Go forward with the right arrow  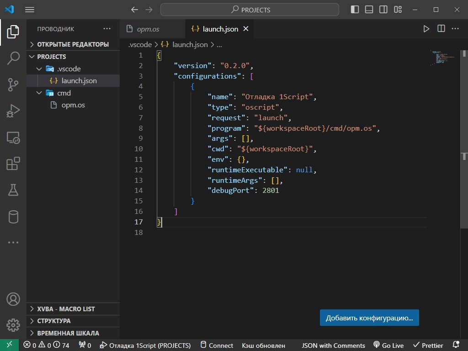(149, 10)
